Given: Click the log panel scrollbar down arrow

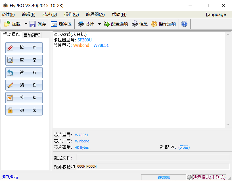Looking at the screenshot, I should (x=228, y=125).
